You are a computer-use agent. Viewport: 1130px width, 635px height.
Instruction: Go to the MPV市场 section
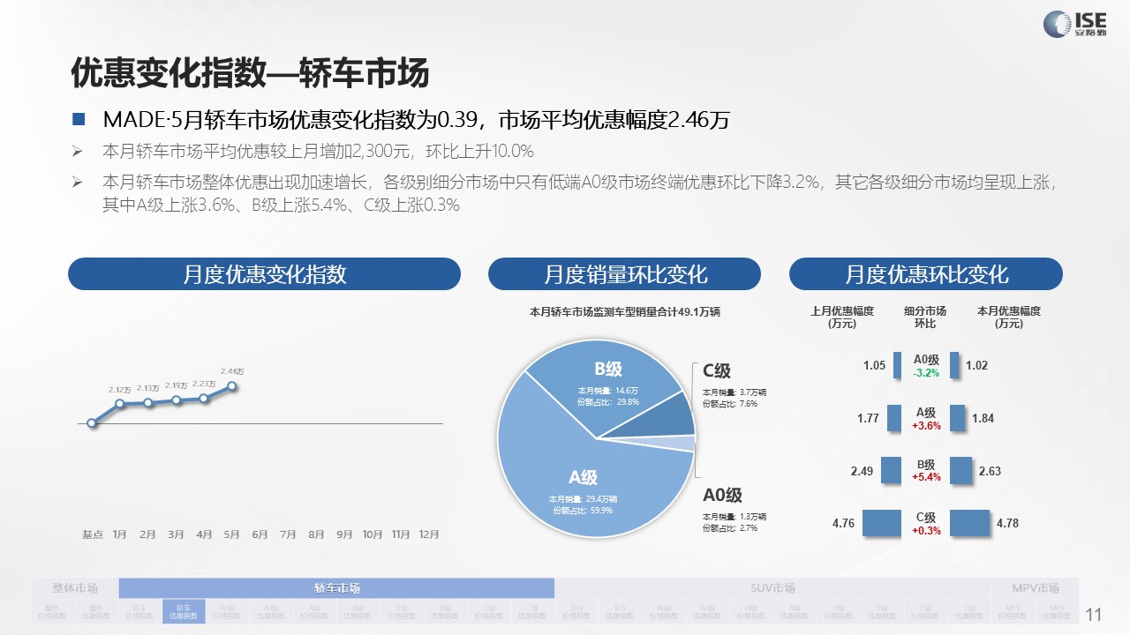(1036, 588)
